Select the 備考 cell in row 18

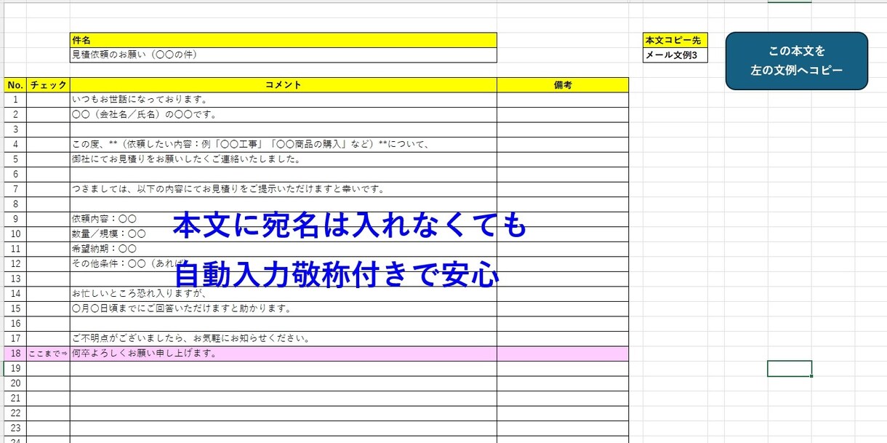click(563, 354)
